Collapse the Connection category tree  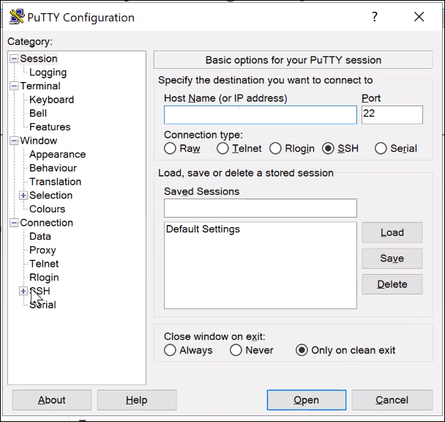click(14, 223)
